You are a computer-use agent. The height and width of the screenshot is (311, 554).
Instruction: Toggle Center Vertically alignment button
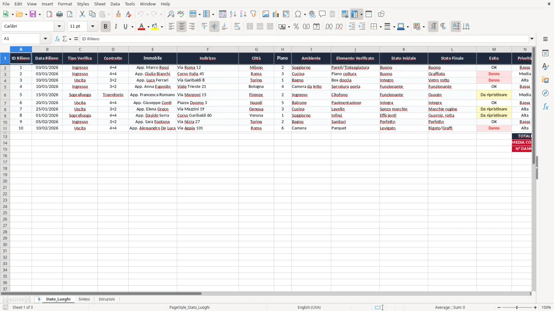(x=214, y=27)
